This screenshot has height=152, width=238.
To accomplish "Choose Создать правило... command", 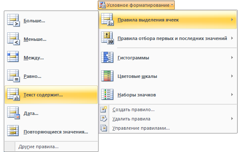I will point(168,109).
